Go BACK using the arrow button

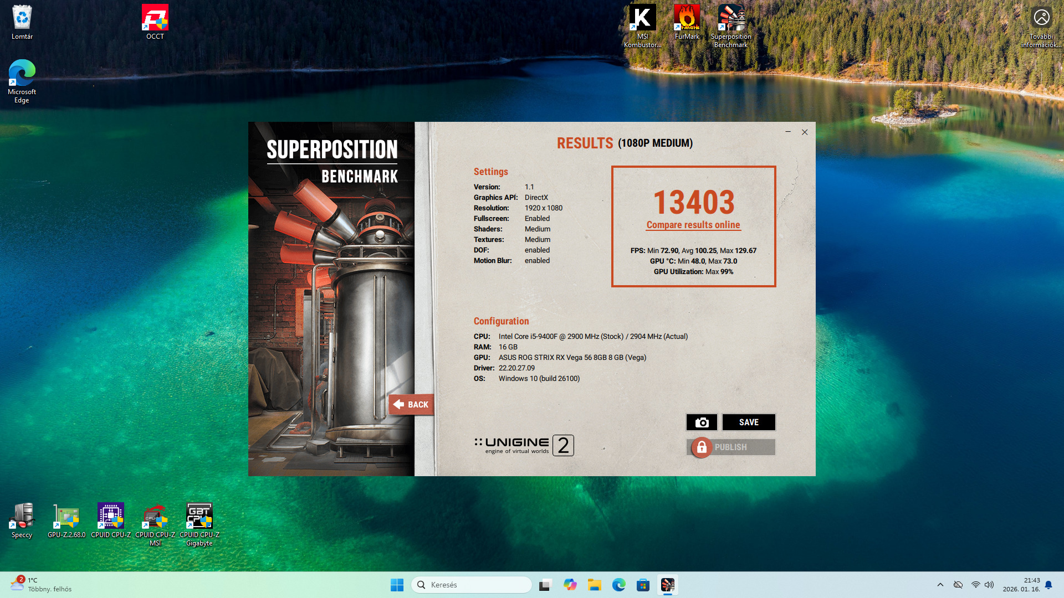(x=411, y=405)
